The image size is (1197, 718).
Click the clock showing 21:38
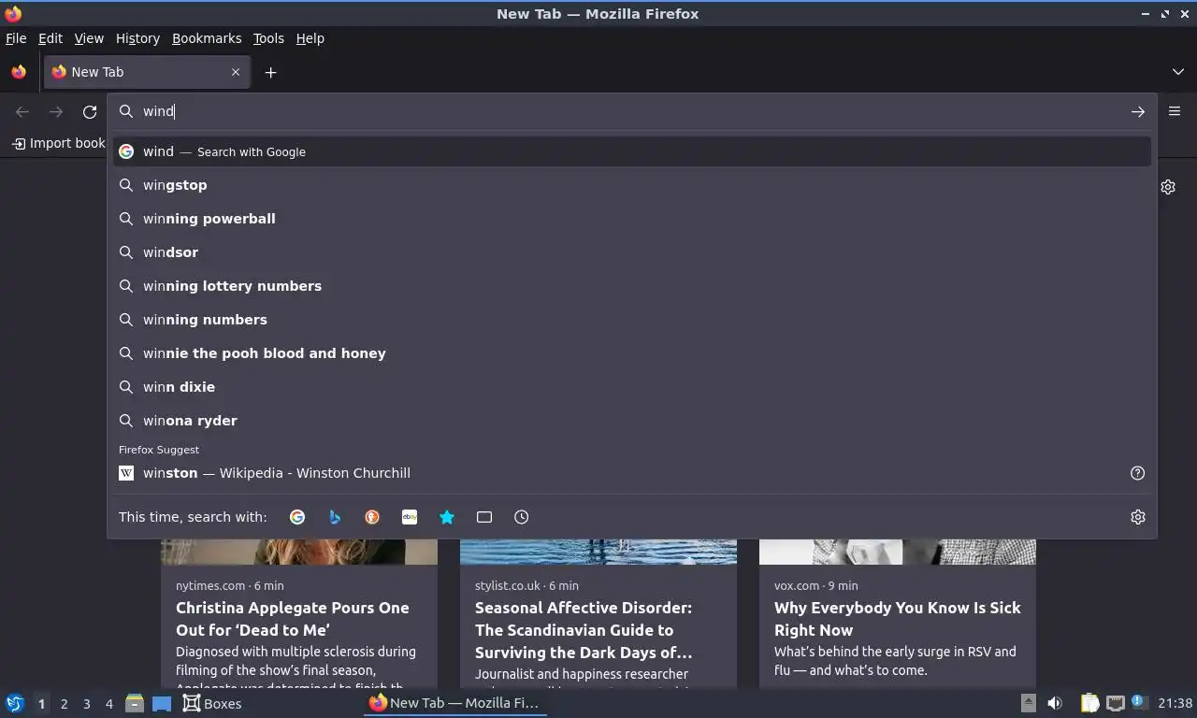coord(1175,703)
